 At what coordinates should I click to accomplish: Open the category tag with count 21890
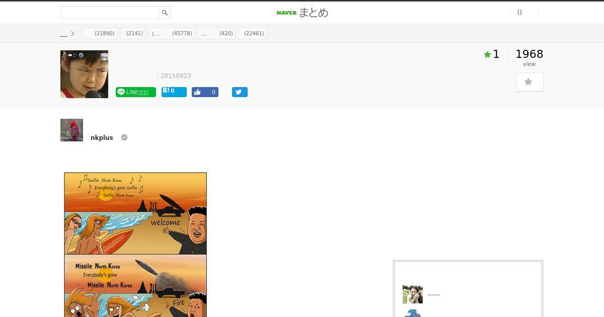click(100, 33)
